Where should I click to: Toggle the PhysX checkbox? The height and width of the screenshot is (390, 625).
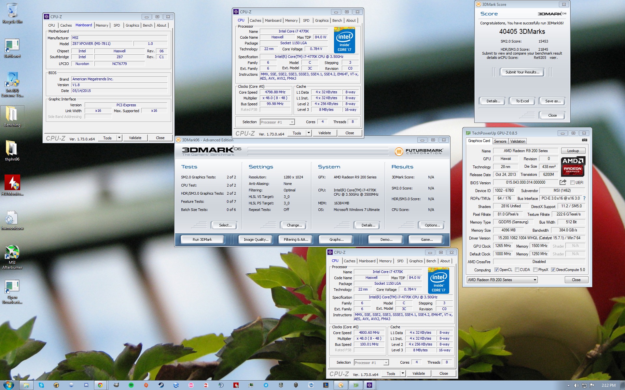tap(535, 270)
